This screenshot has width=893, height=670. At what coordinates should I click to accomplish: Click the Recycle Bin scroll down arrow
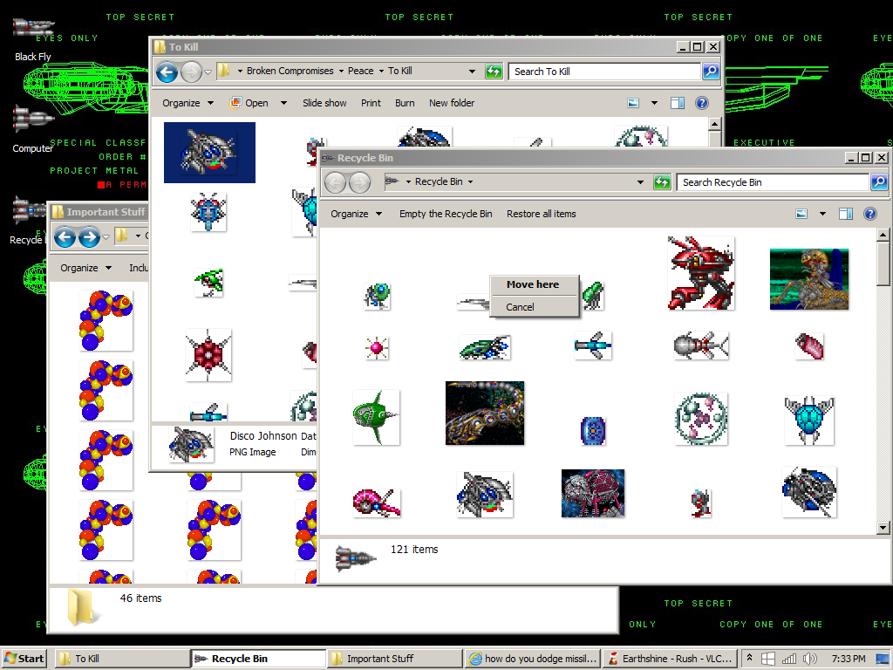click(x=883, y=528)
